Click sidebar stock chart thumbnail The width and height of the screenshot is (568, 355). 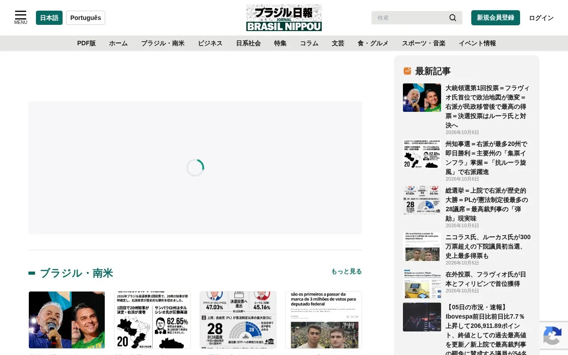tap(422, 317)
